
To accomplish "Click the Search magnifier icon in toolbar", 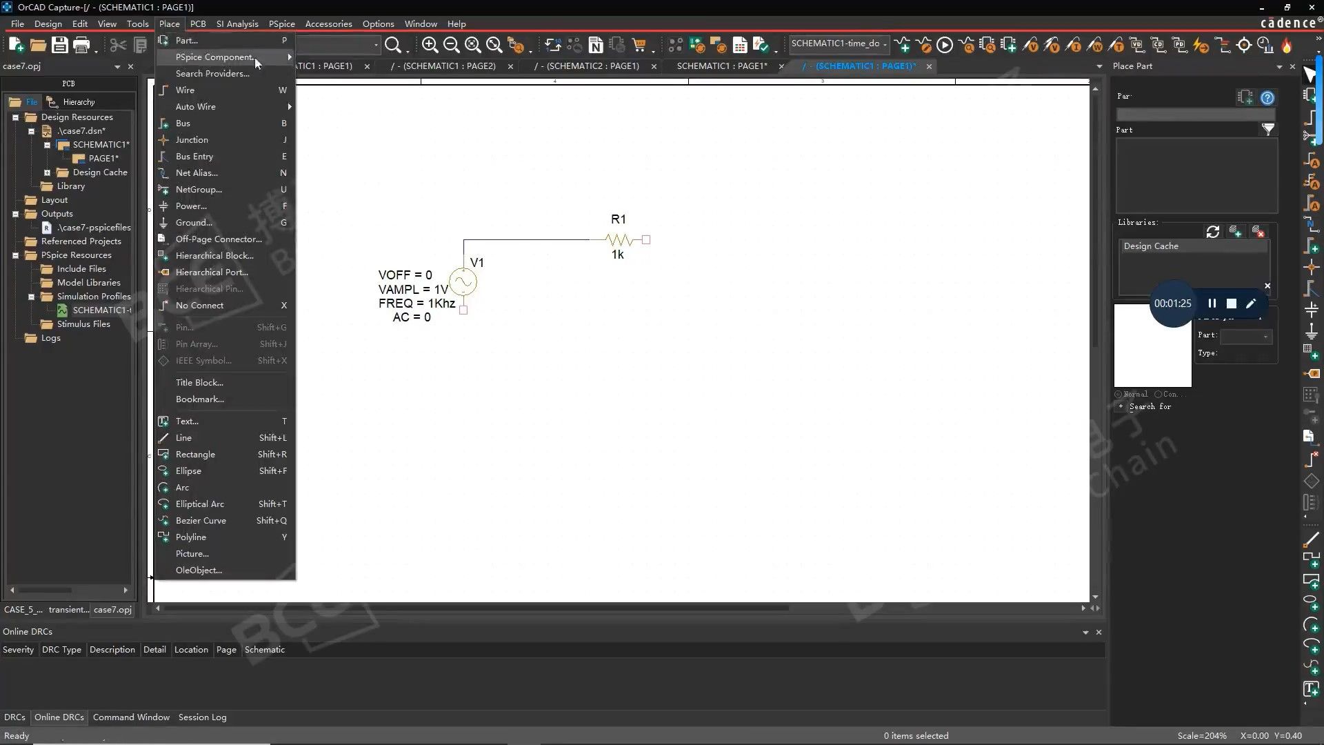I will [x=393, y=46].
